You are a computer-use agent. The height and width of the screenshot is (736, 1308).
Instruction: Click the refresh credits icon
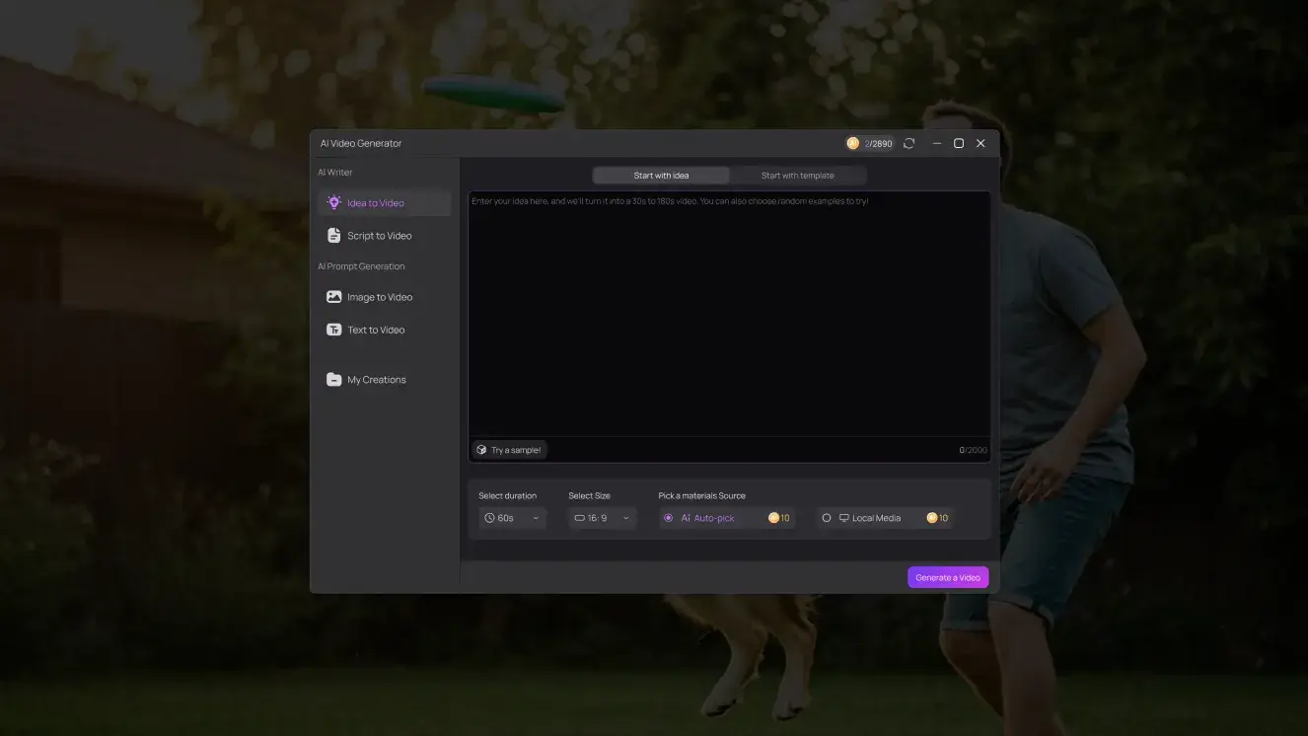908,143
